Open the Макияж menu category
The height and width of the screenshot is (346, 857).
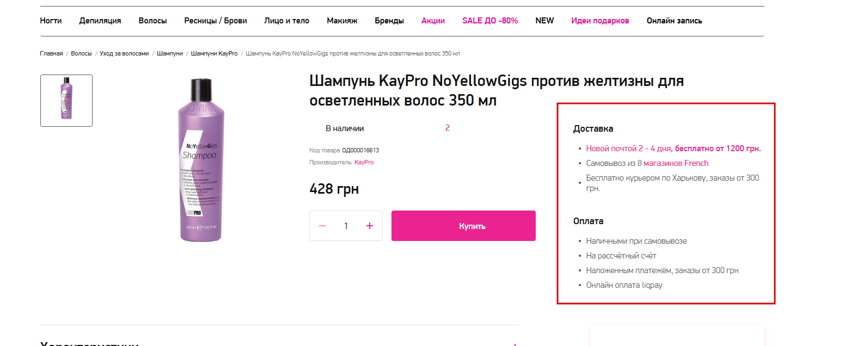tap(342, 21)
